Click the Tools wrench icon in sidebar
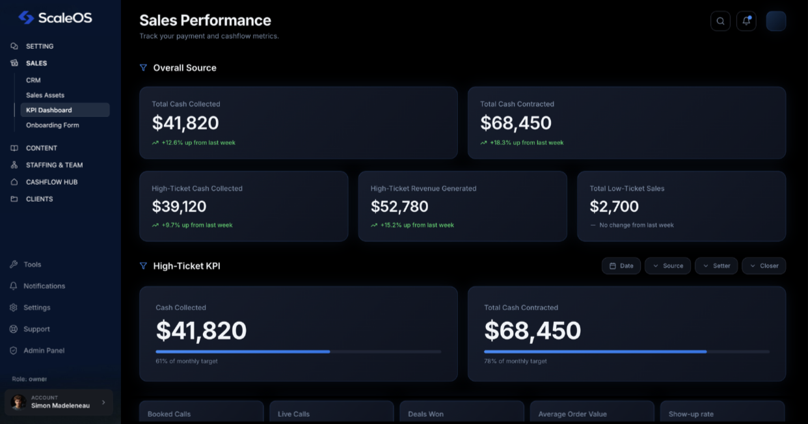Screen dimensions: 808x424 pos(14,265)
